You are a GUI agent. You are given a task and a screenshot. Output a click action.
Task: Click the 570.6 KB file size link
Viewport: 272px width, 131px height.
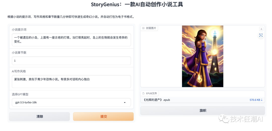pos(255,100)
